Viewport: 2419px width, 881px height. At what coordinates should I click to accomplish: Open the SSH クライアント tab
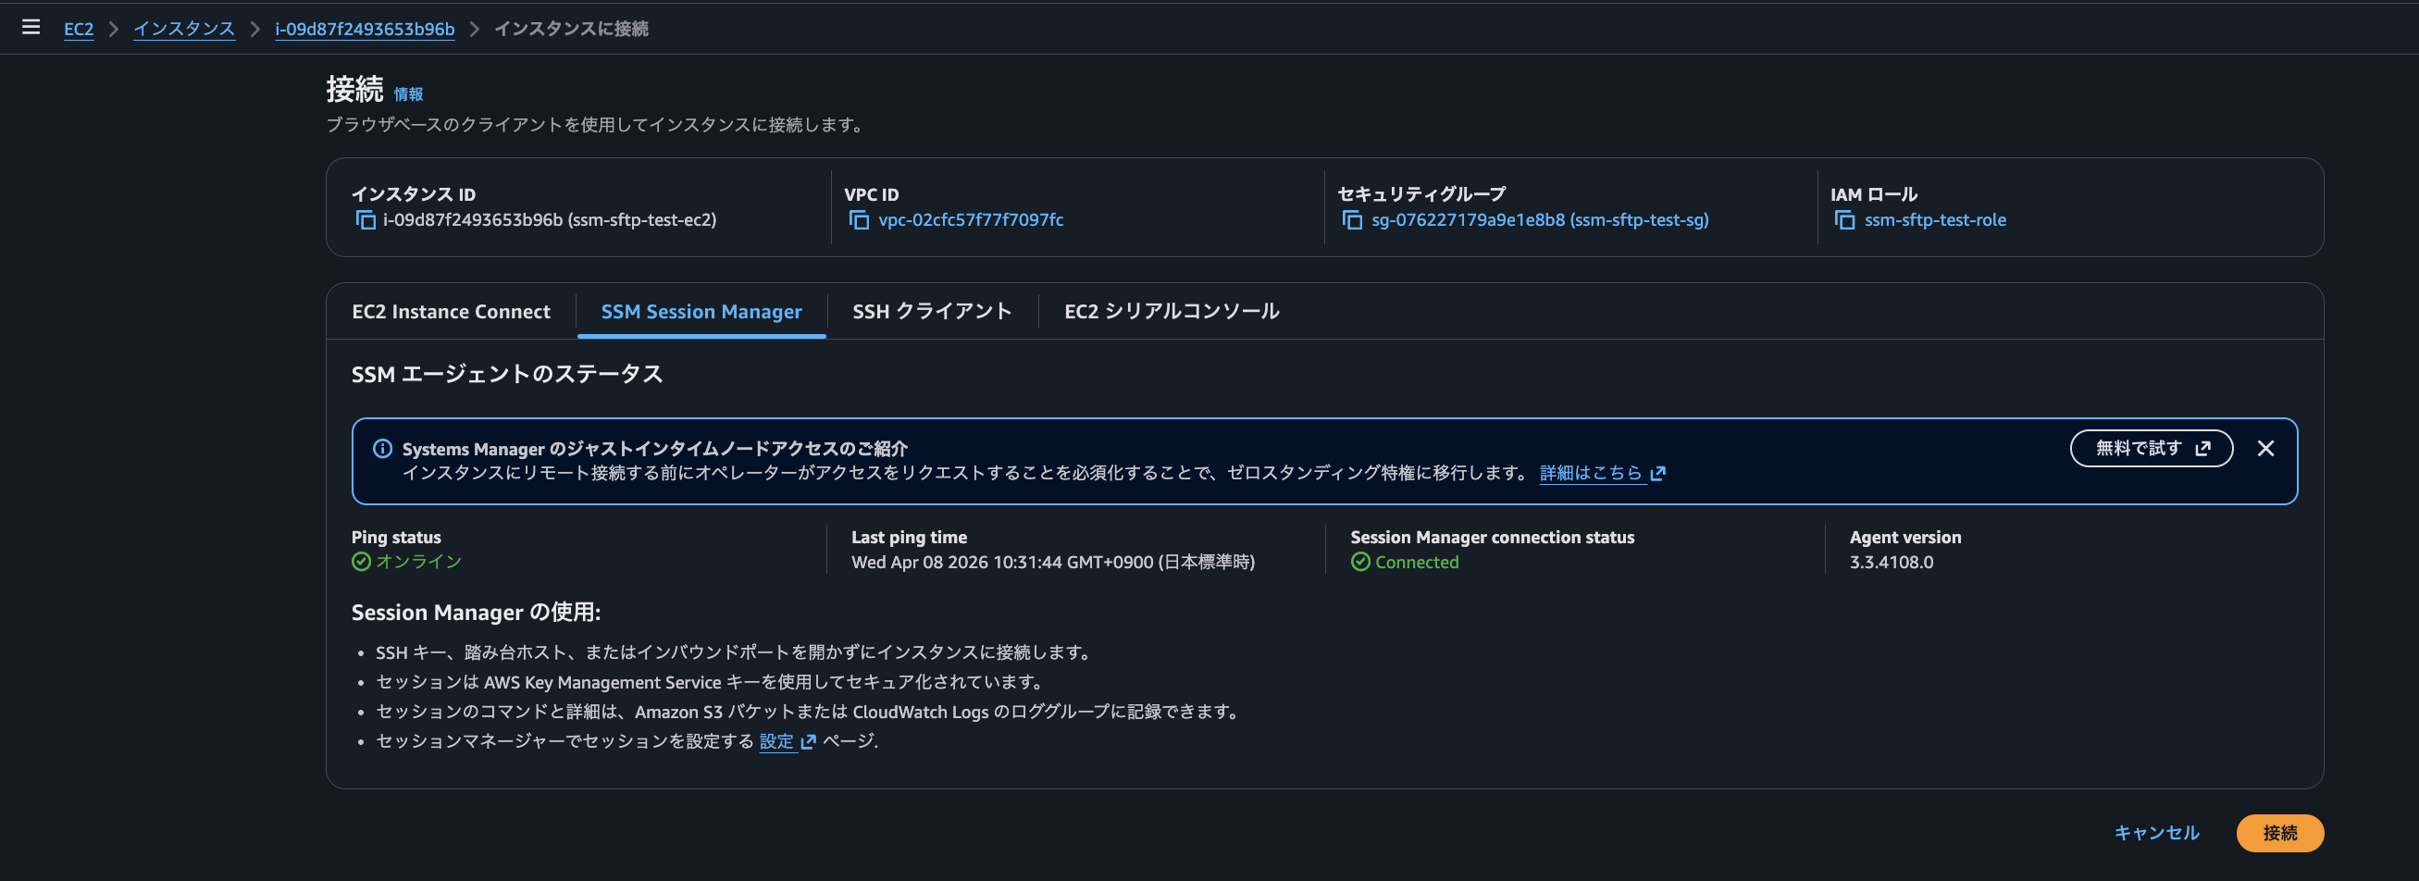coord(932,311)
